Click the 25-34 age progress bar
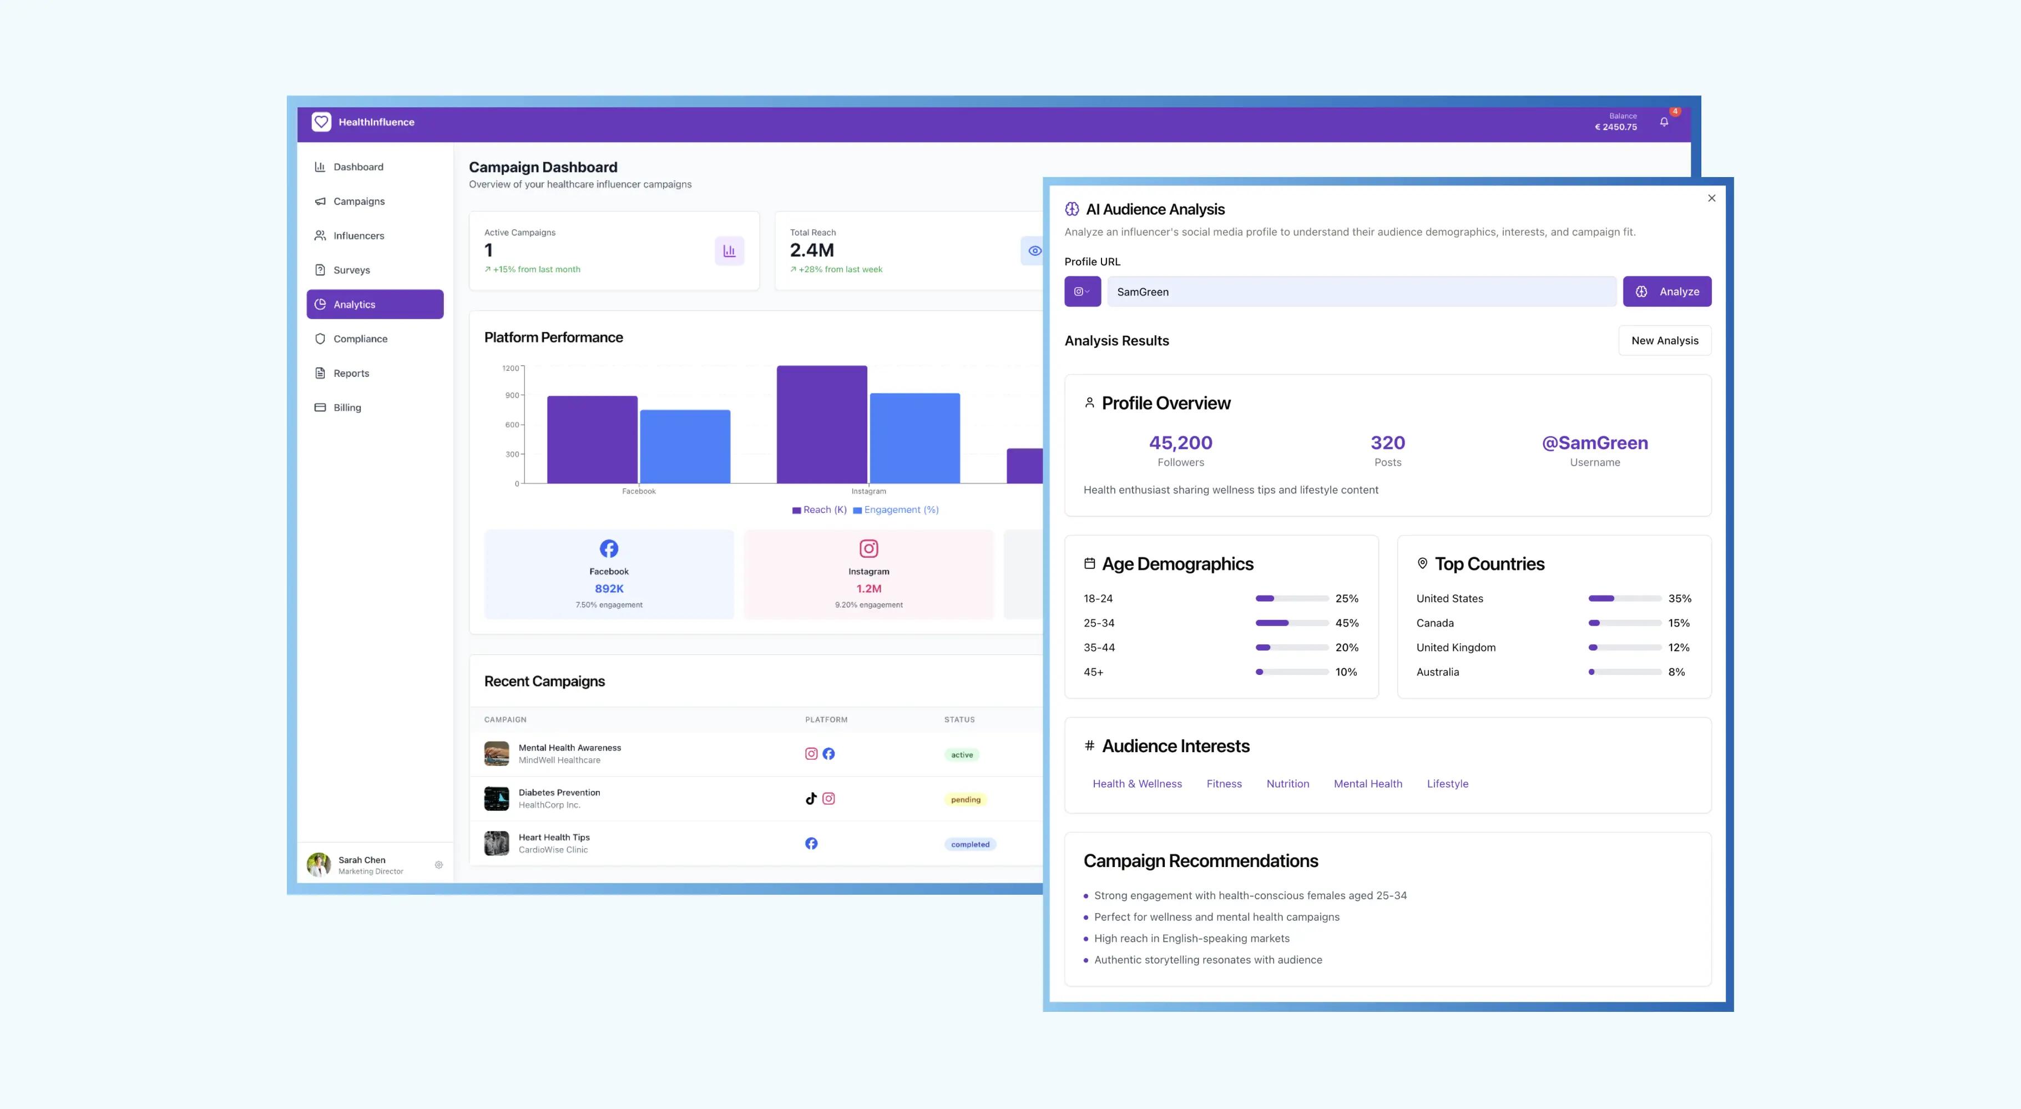Viewport: 2021px width, 1109px height. (1291, 623)
